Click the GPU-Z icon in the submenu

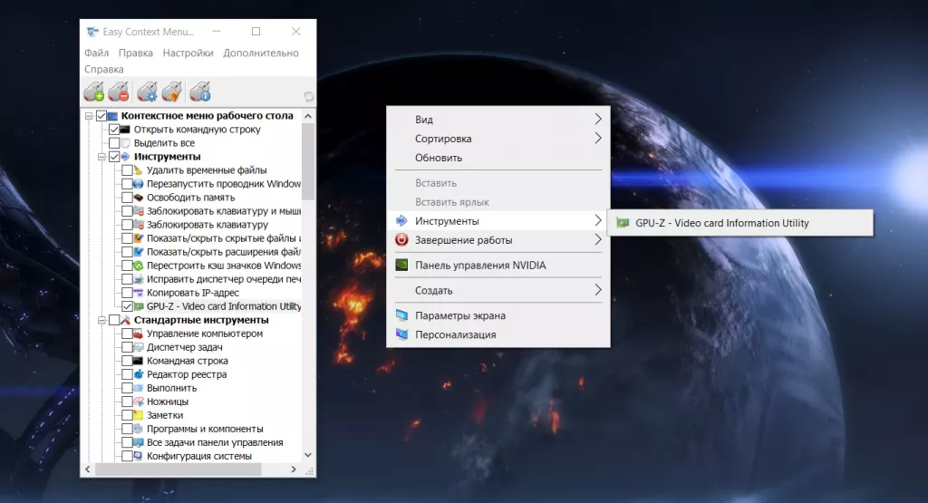622,223
